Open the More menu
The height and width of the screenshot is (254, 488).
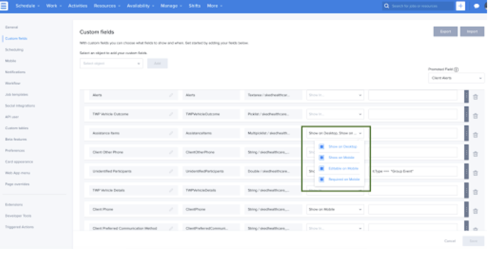pyautogui.click(x=215, y=6)
